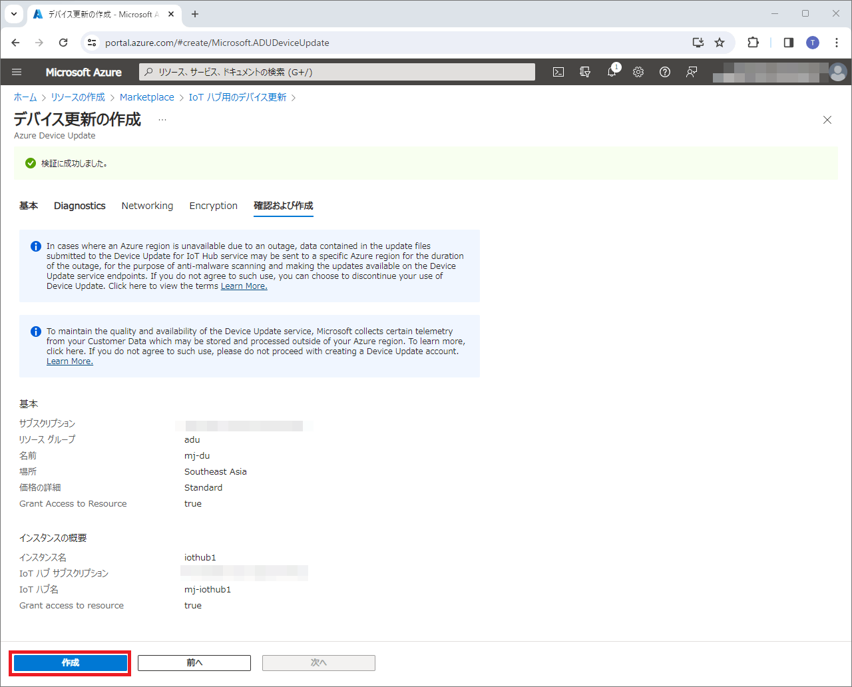This screenshot has height=687, width=852.
Task: Open the account avatar menu
Action: pyautogui.click(x=838, y=72)
